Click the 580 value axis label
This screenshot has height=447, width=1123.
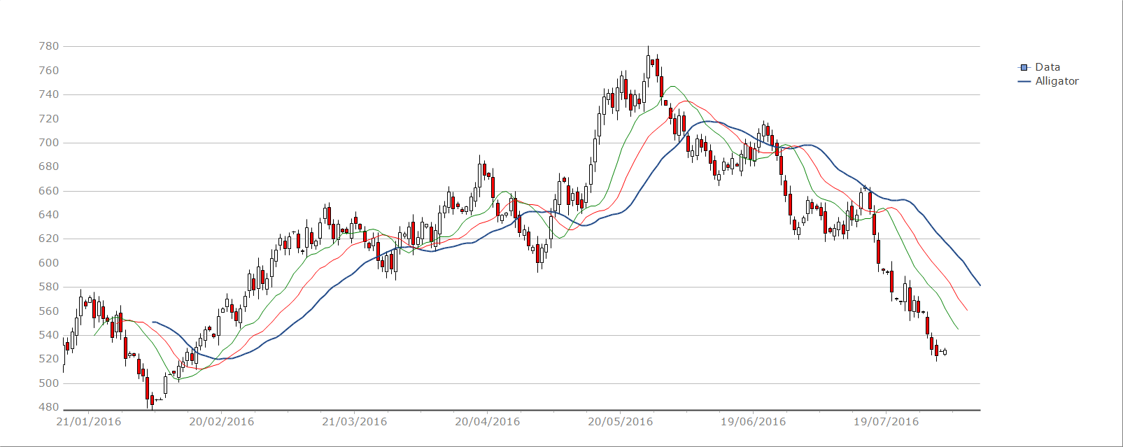49,287
